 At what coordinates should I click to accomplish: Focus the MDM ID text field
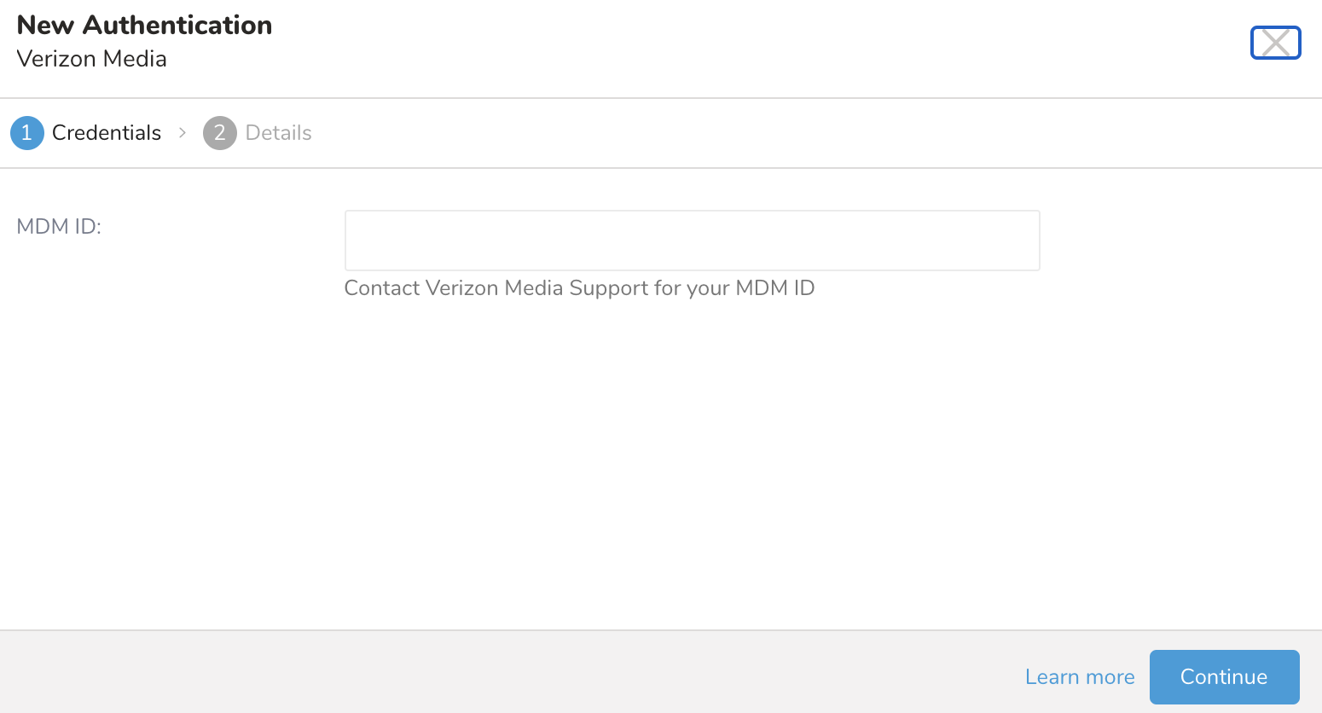point(692,241)
